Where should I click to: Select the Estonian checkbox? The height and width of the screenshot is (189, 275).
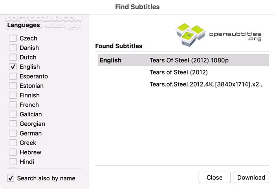click(13, 86)
